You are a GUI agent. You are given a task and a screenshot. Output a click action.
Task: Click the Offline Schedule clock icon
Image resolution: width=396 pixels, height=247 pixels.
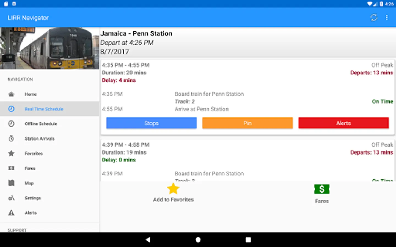11,124
